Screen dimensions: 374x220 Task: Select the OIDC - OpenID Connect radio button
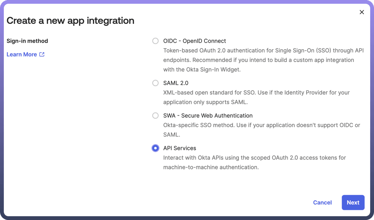coord(155,41)
